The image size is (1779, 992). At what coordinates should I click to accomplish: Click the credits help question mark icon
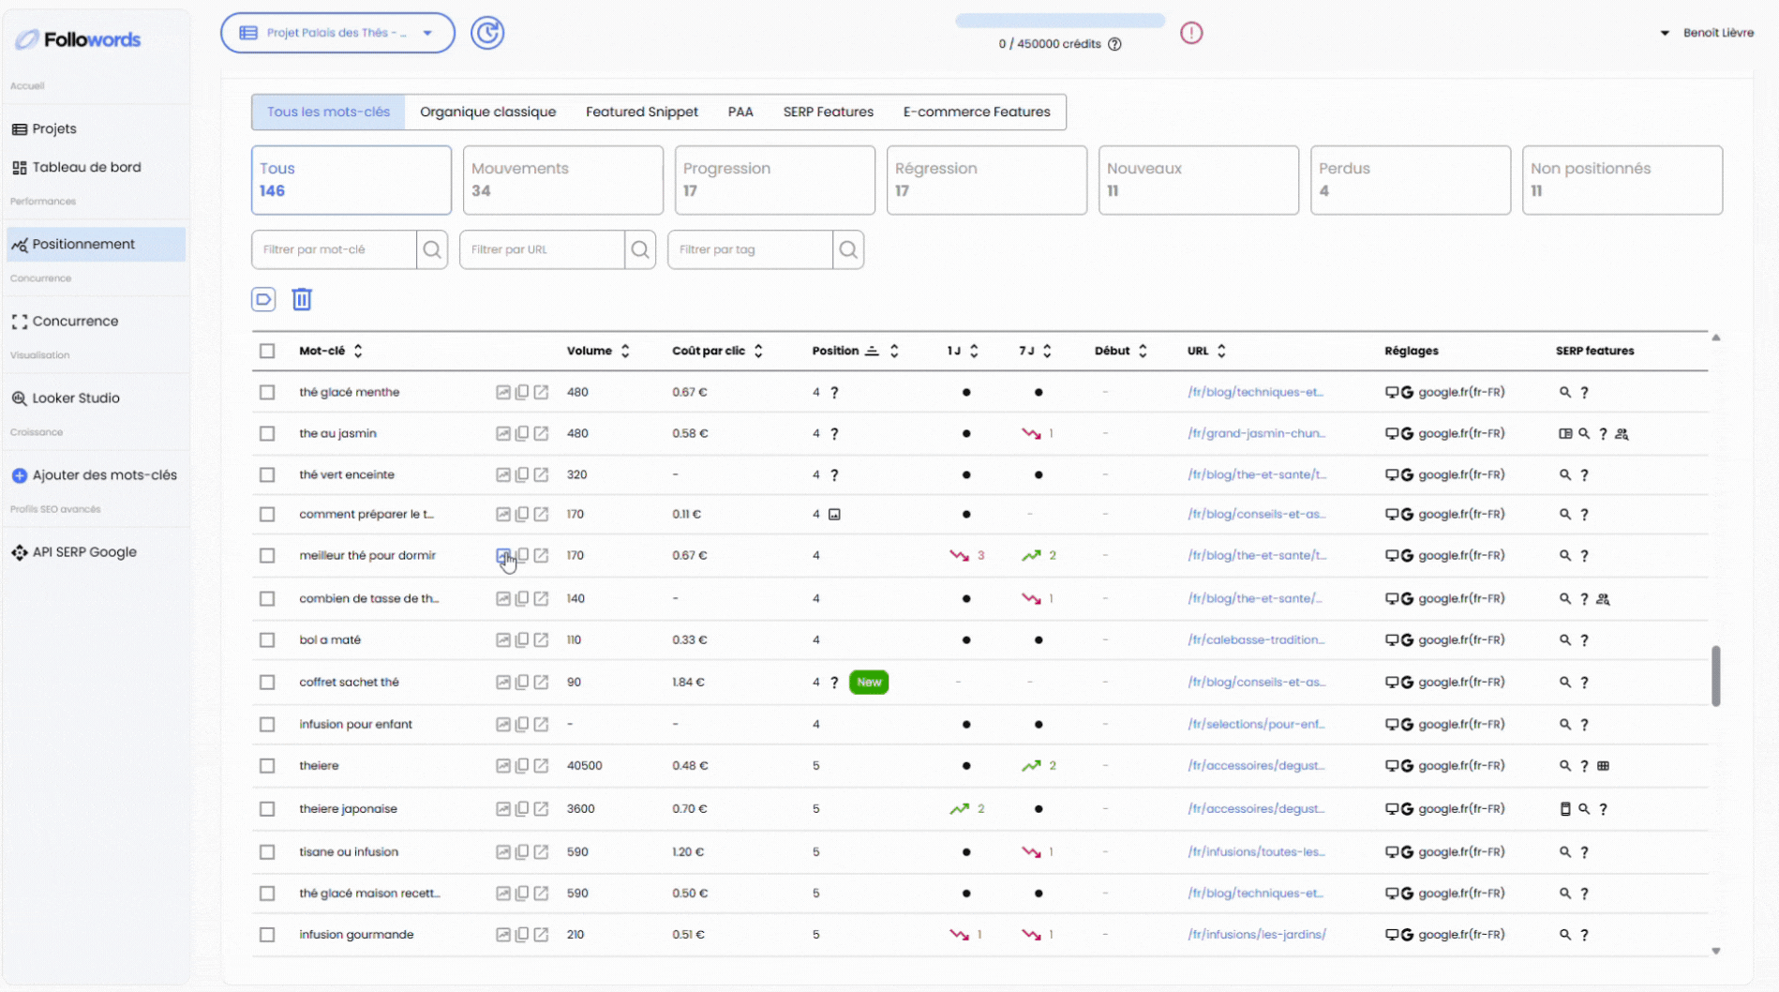[x=1114, y=44]
